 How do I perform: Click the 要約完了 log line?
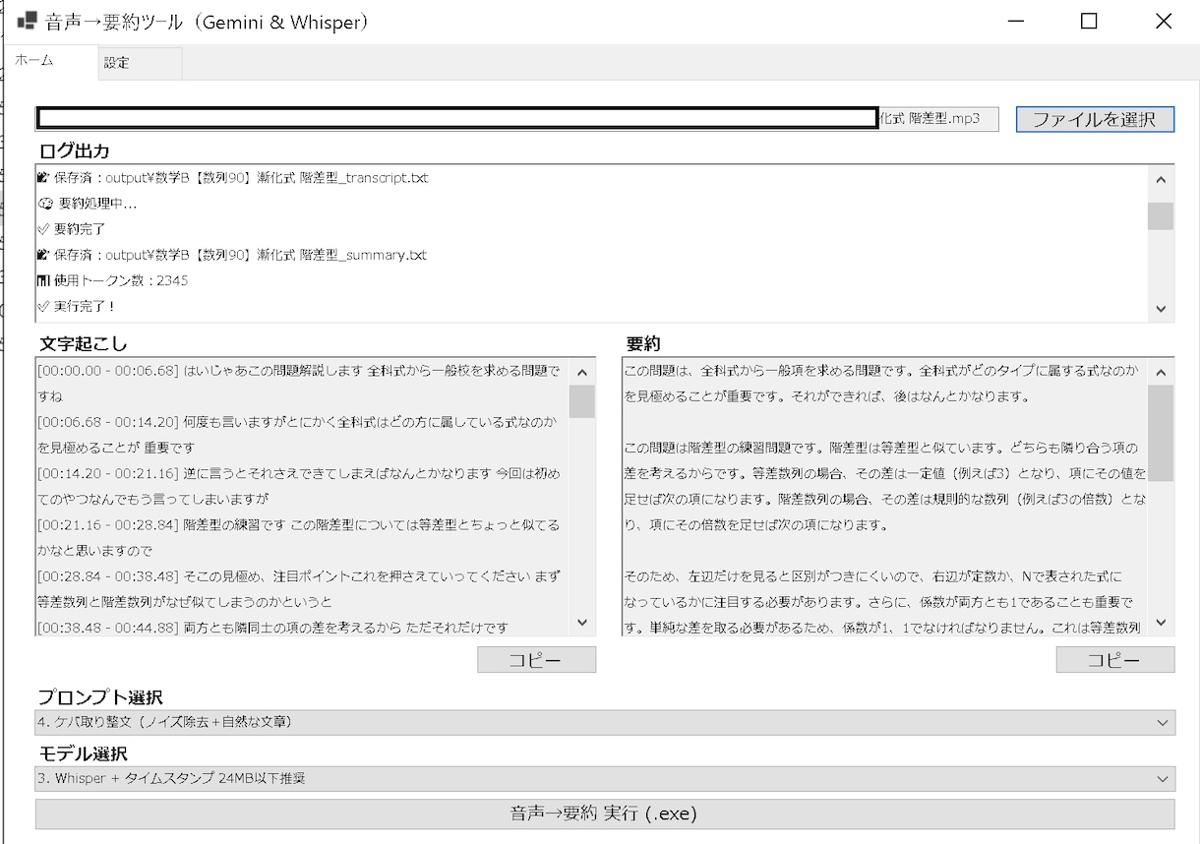[x=71, y=229]
